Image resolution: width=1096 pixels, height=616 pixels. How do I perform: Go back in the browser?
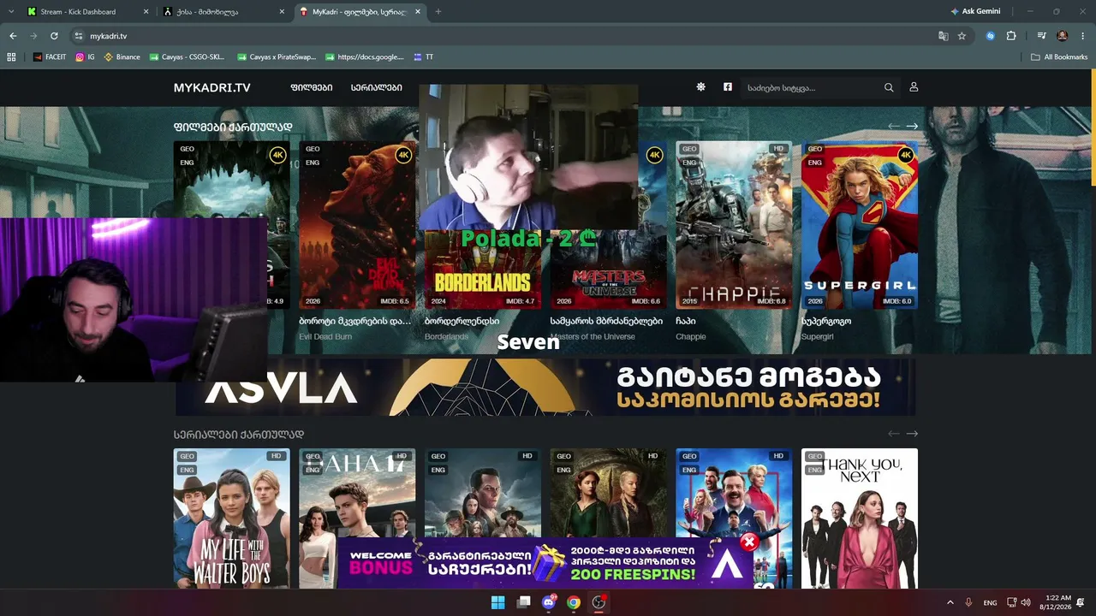pyautogui.click(x=13, y=36)
